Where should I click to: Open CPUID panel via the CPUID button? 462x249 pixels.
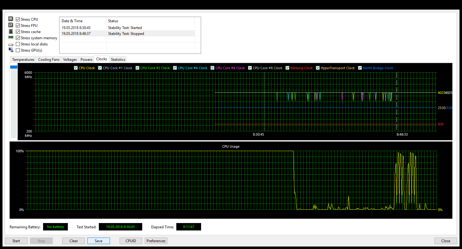click(x=131, y=241)
